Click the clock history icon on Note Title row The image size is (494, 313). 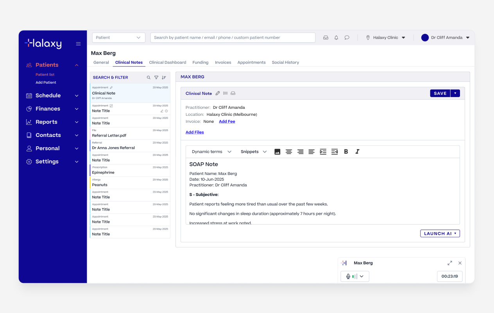(166, 111)
